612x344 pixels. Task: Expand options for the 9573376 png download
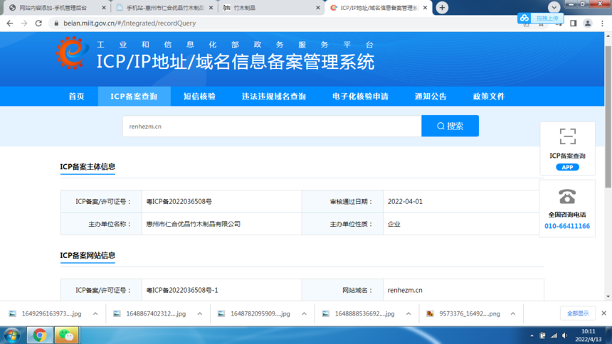coord(512,313)
